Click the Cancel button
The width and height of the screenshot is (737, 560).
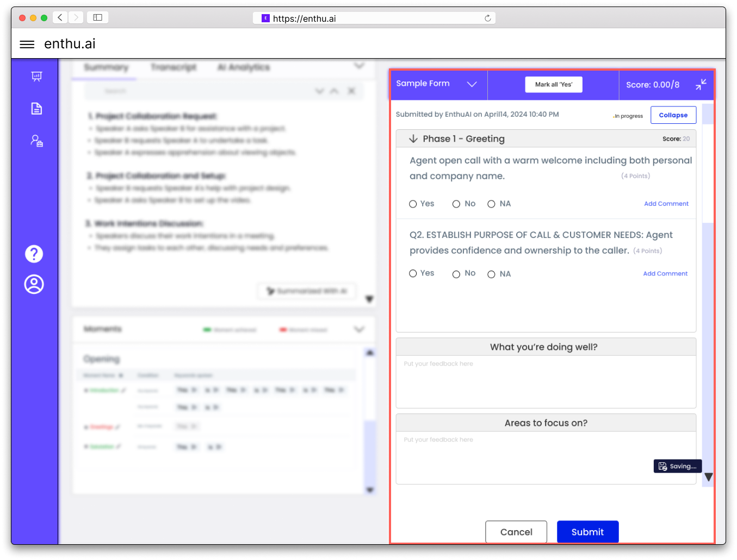pos(516,532)
